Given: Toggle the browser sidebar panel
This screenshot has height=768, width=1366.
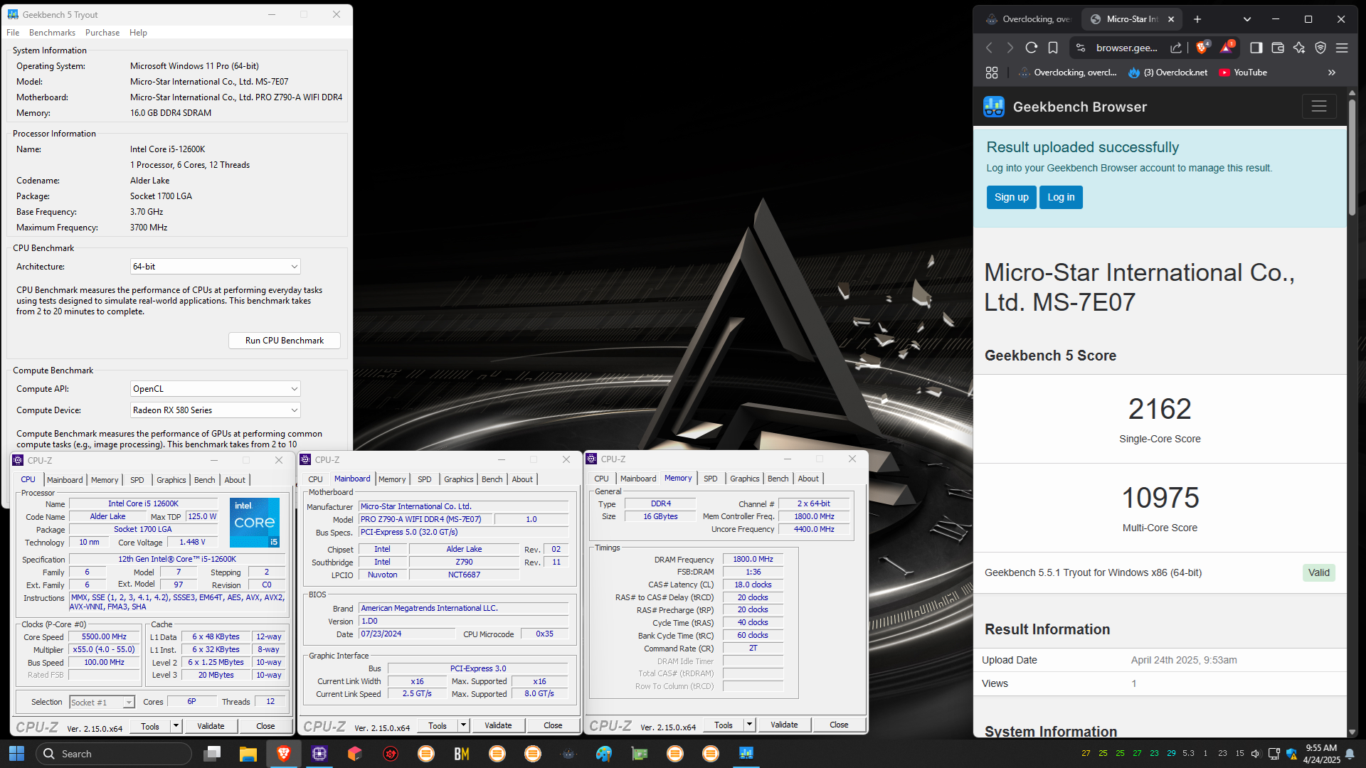Looking at the screenshot, I should [x=1256, y=48].
